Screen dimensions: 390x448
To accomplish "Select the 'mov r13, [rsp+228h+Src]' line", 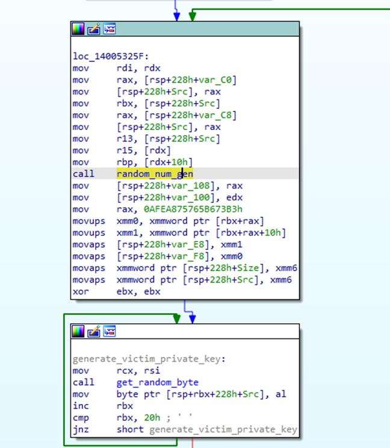I will point(146,138).
